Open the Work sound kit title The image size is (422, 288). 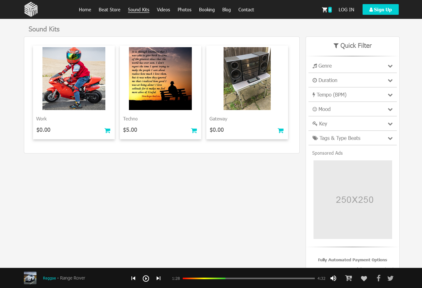(41, 119)
